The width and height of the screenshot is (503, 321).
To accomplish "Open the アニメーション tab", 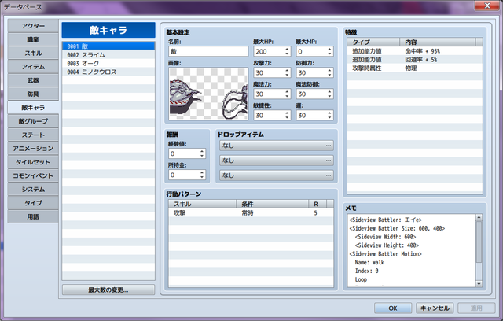I will coord(33,148).
